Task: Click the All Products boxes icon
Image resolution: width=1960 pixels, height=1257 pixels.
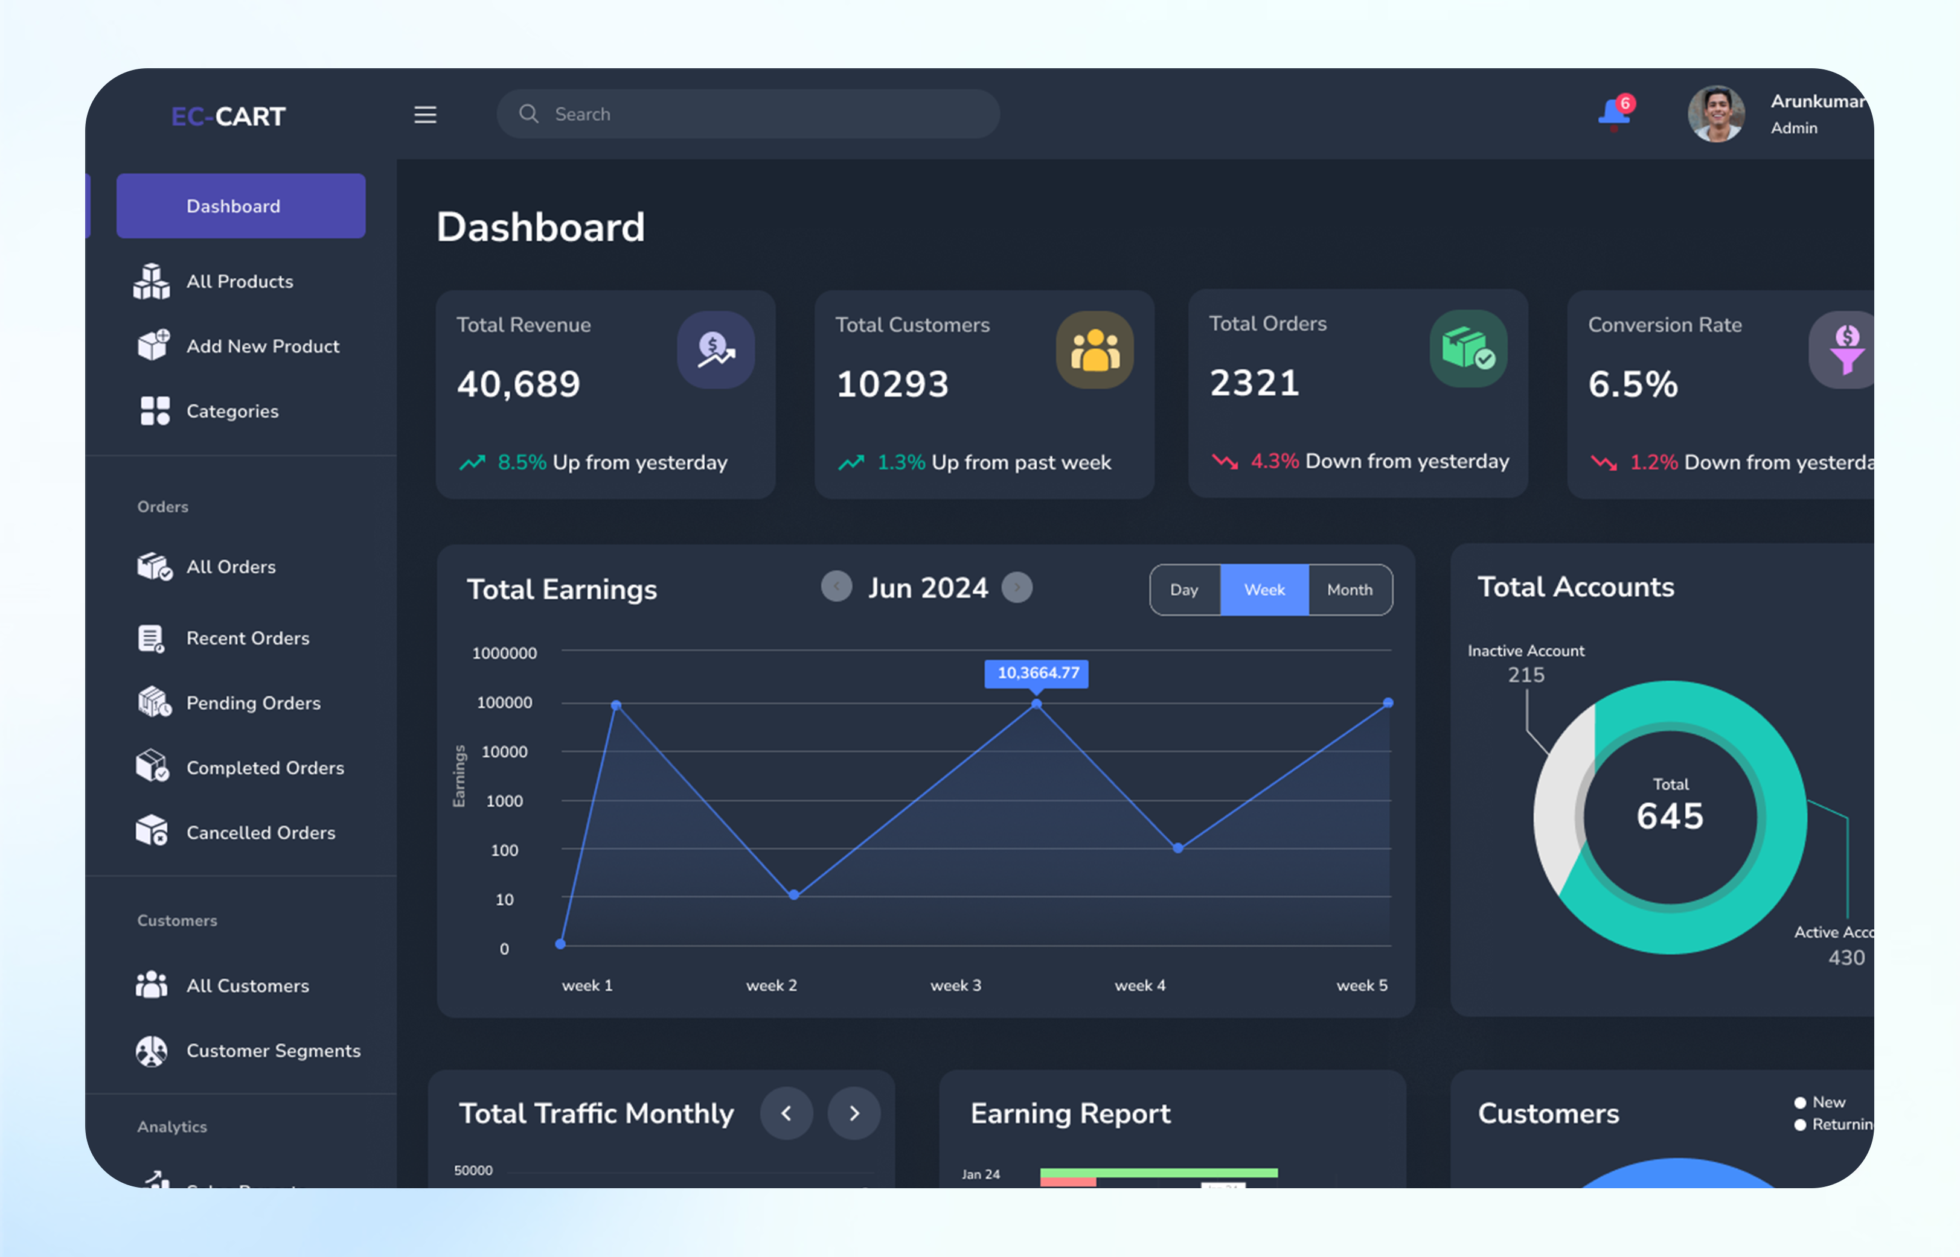Action: point(152,281)
